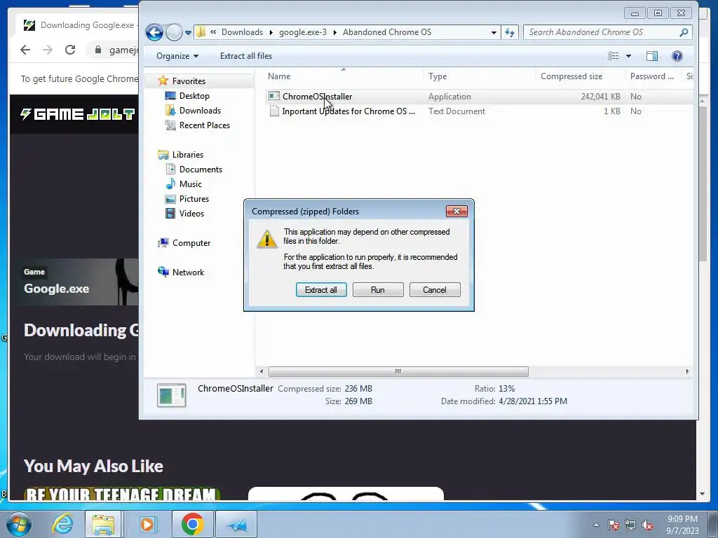Select the google.exe-3 breadcrumb segment
Screen dimensions: 718x538
click(x=303, y=32)
